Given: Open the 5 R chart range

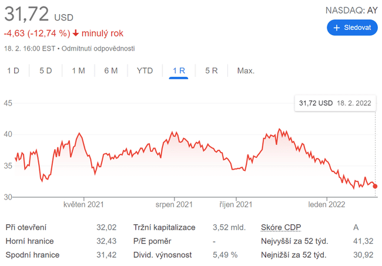Looking at the screenshot, I should (212, 70).
